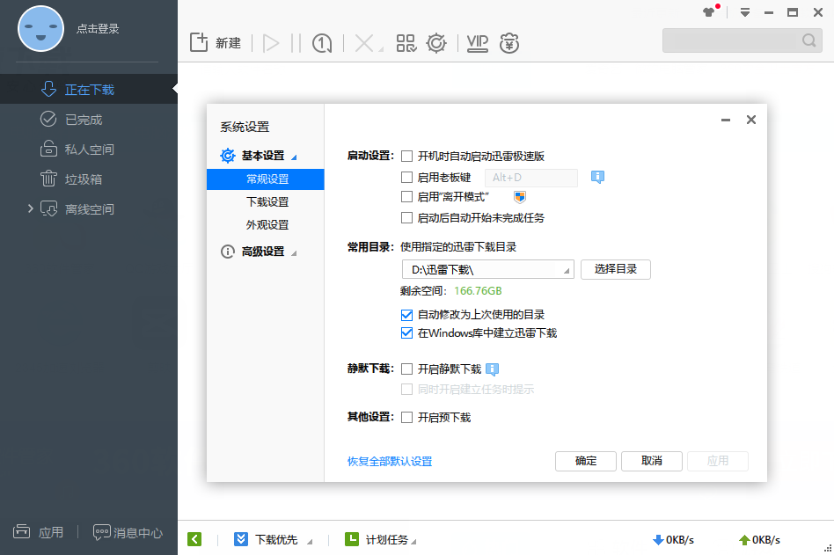This screenshot has height=555, width=834.
Task: Open the VIP icon in the toolbar
Action: click(477, 41)
